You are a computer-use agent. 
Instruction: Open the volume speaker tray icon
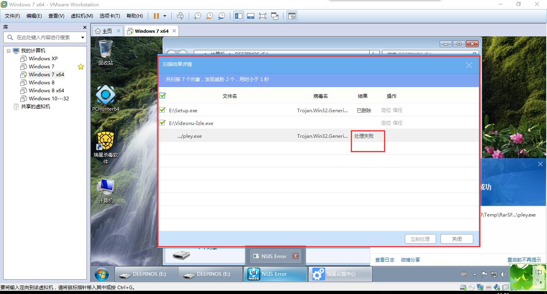503,274
